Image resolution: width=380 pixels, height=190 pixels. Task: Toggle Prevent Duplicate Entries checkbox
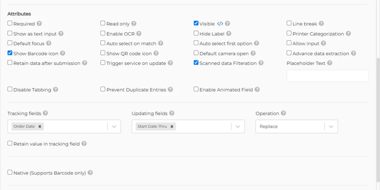point(103,89)
